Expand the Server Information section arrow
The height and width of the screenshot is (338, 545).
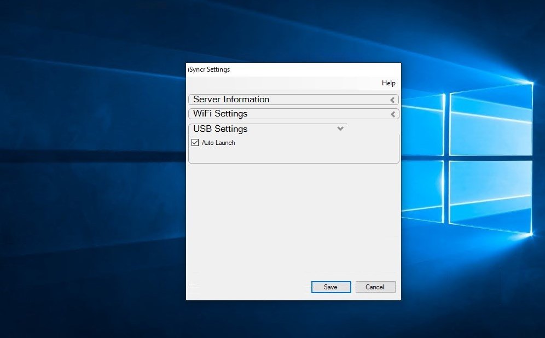[x=392, y=100]
